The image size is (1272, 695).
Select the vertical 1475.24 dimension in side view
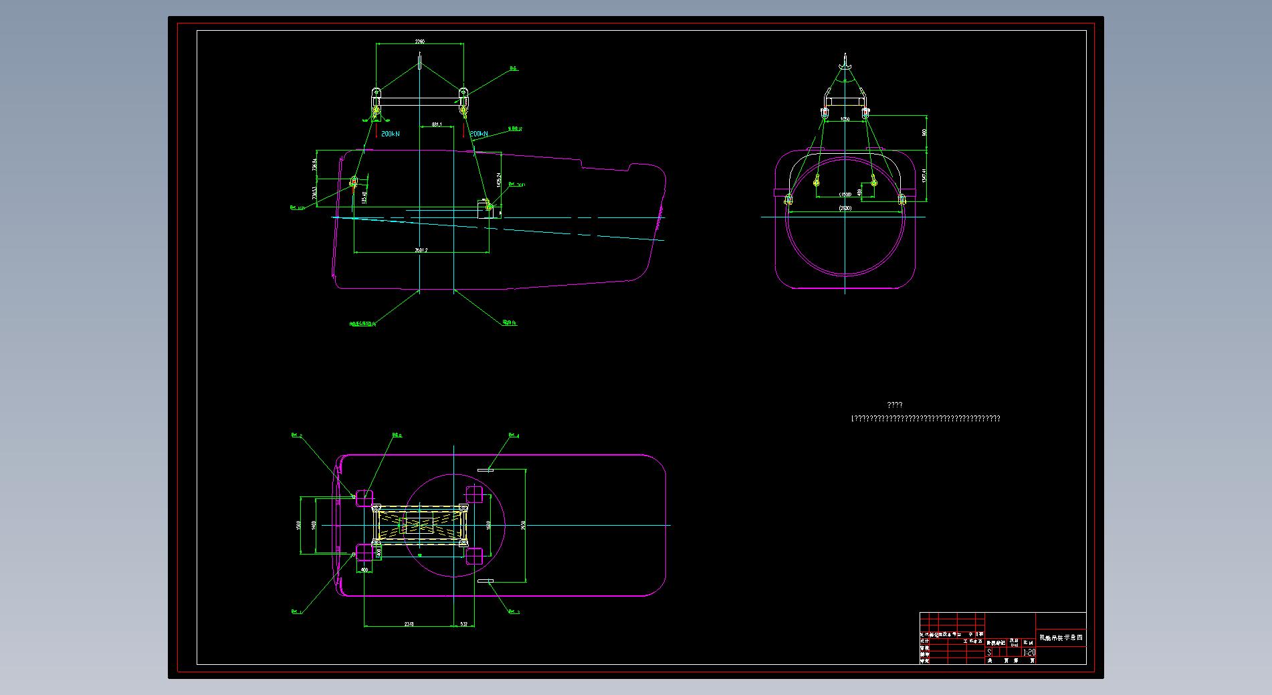pos(499,179)
